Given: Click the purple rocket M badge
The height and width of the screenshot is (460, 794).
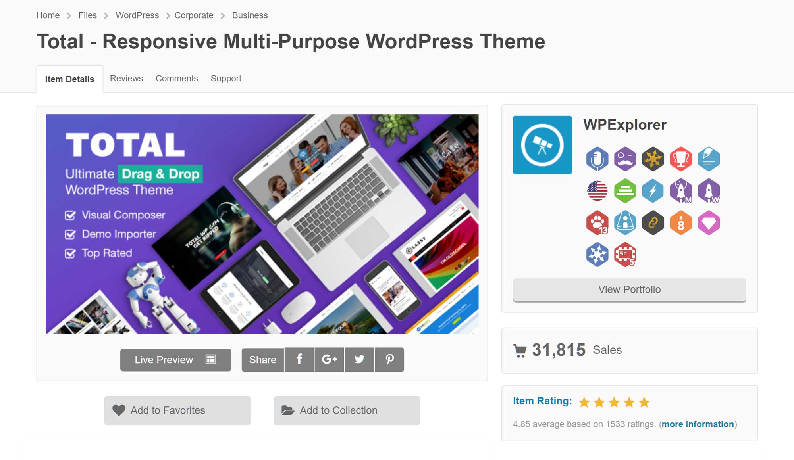Looking at the screenshot, I should (681, 191).
